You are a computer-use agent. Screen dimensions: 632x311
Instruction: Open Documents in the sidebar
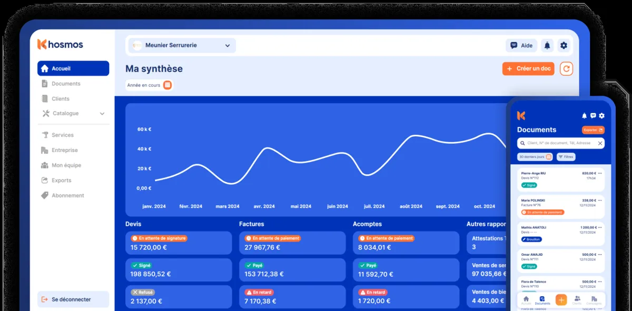point(66,84)
